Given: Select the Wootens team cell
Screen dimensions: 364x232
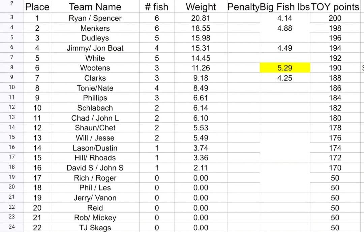Looking at the screenshot, I should coord(95,68).
